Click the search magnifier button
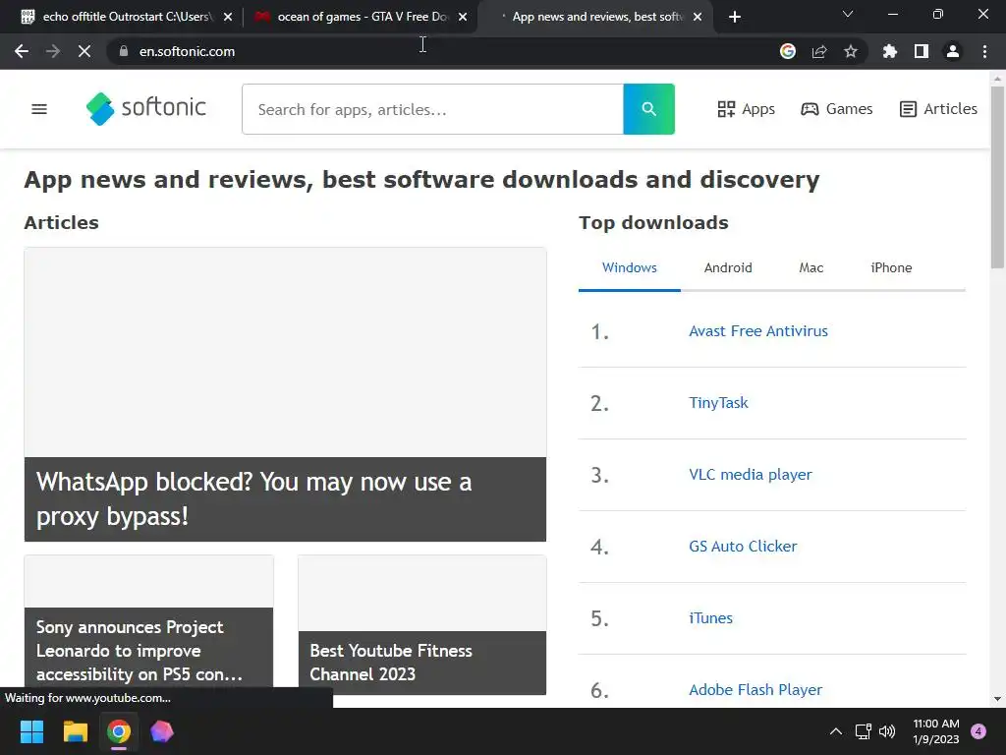The height and width of the screenshot is (755, 1006). point(648,109)
